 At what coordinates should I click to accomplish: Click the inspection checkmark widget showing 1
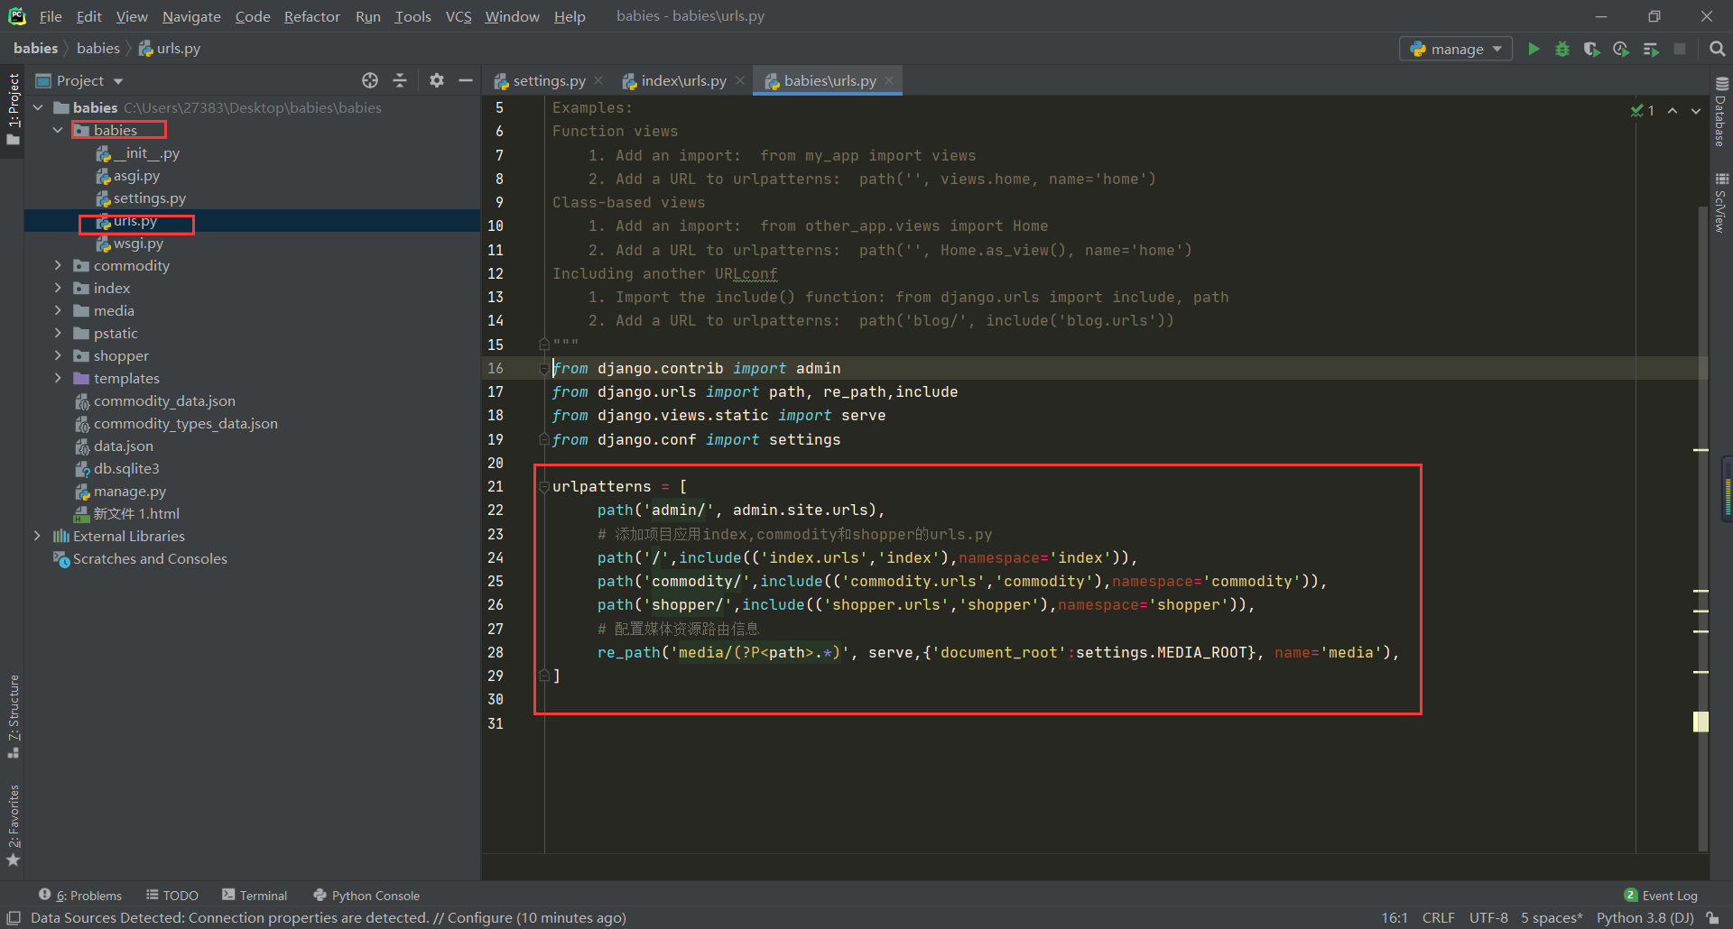point(1642,110)
